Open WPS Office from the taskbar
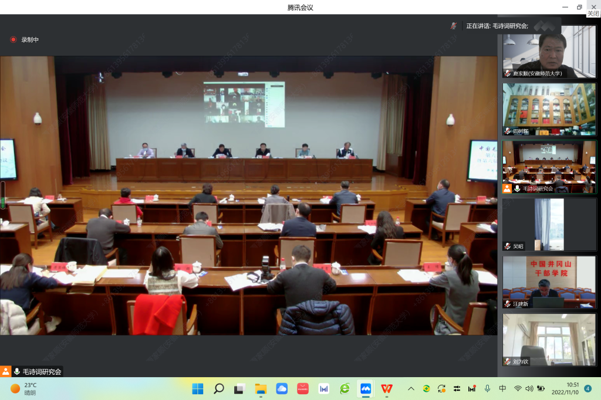Image resolution: width=601 pixels, height=400 pixels. (x=386, y=389)
